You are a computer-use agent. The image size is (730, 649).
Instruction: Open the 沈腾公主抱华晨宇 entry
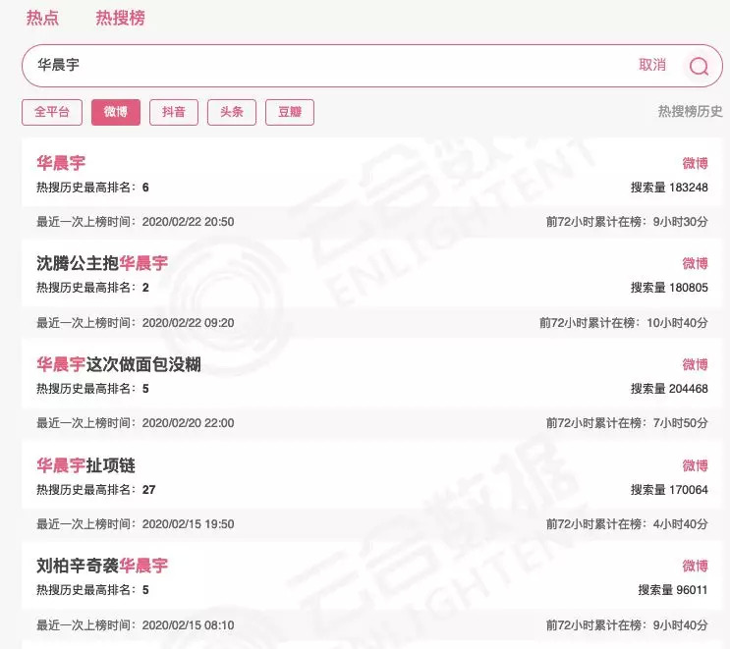pos(102,263)
